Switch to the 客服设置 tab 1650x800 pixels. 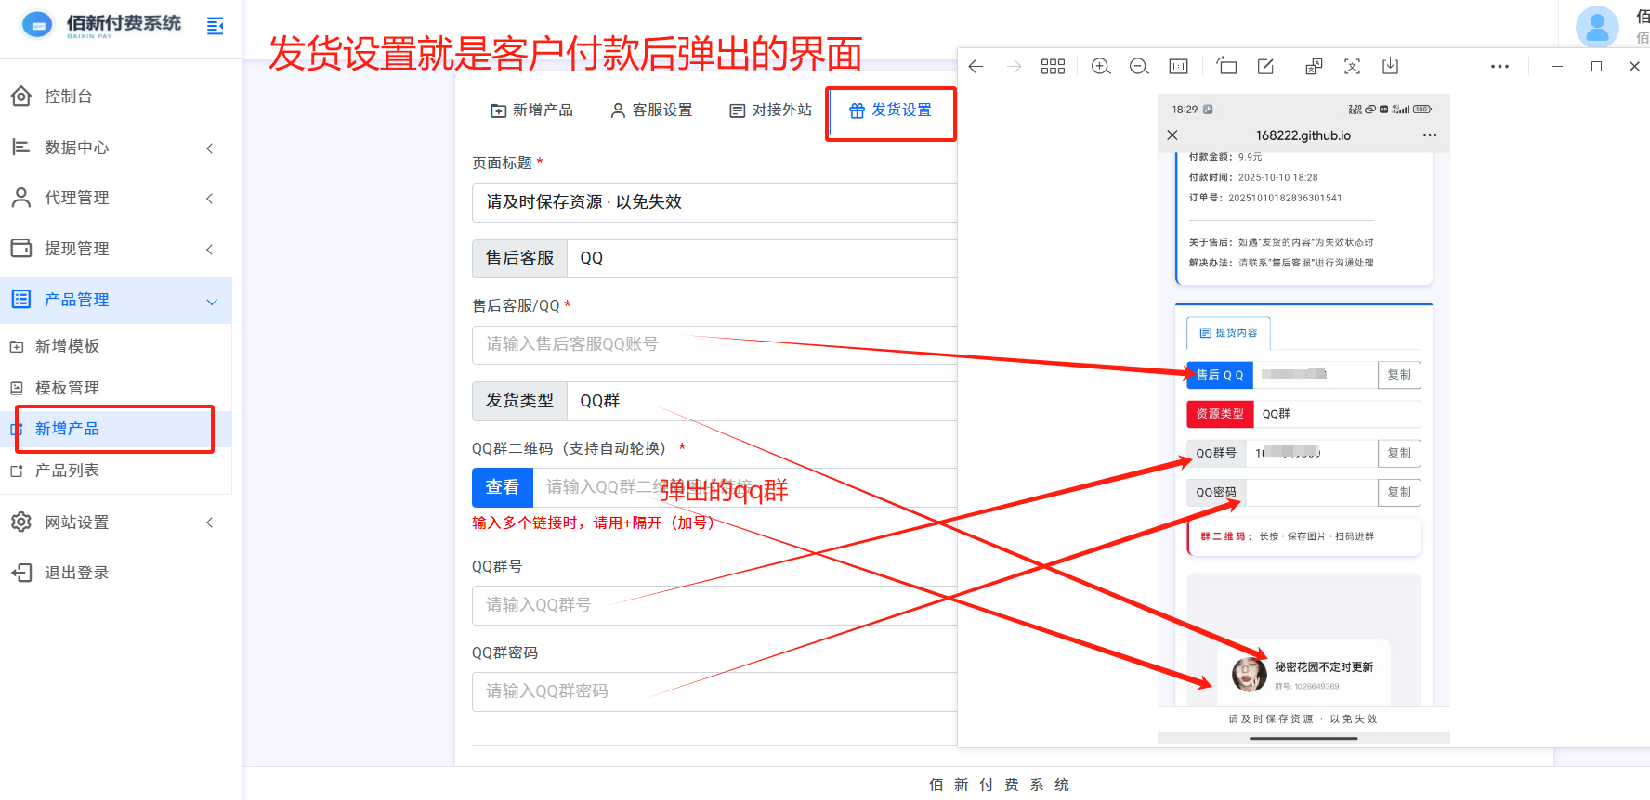[x=651, y=110]
